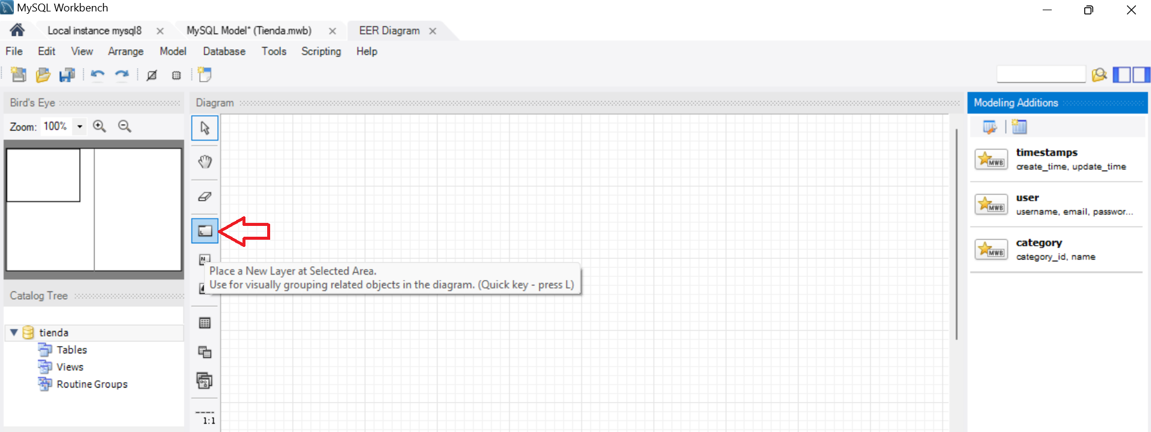Switch to MySQL Model (Tienda.mwb) tab

249,31
